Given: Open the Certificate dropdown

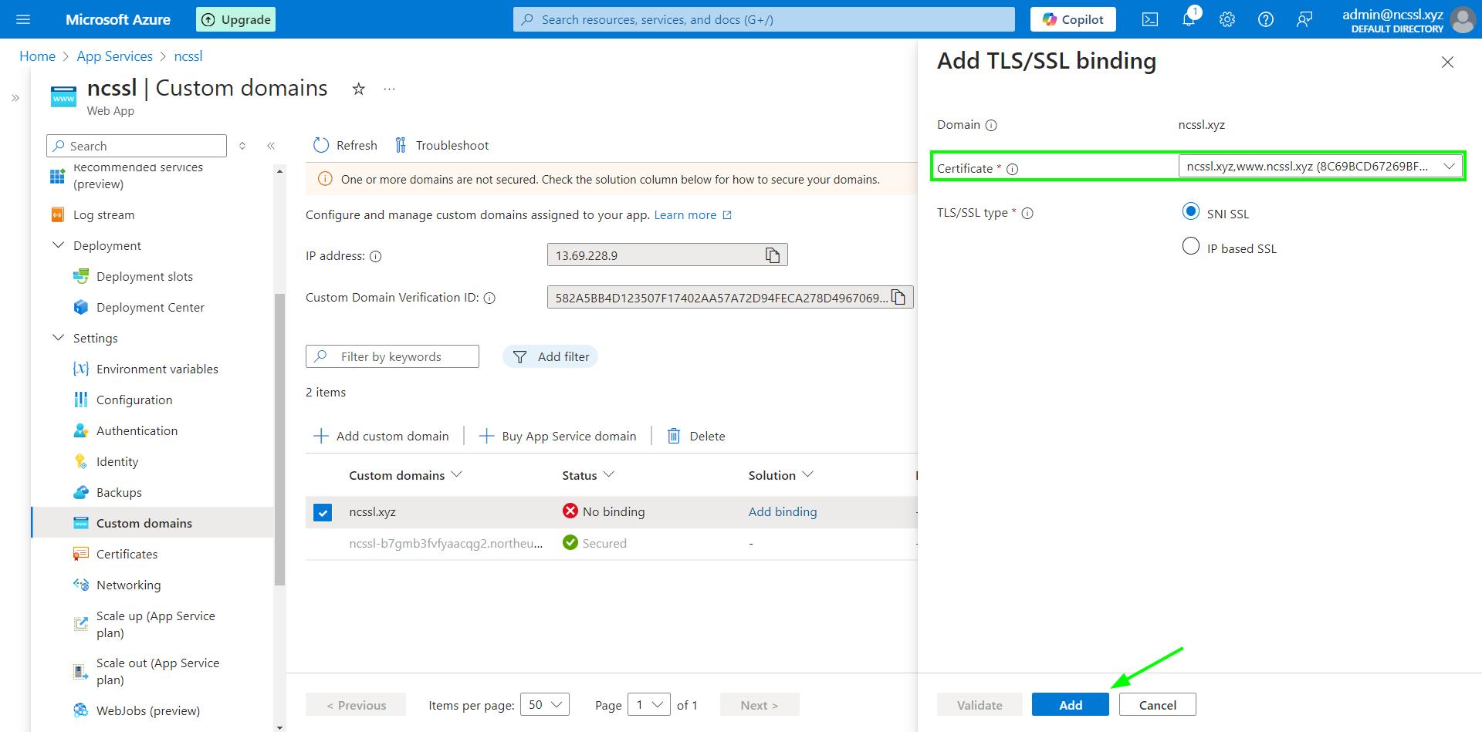Looking at the screenshot, I should tap(1320, 167).
